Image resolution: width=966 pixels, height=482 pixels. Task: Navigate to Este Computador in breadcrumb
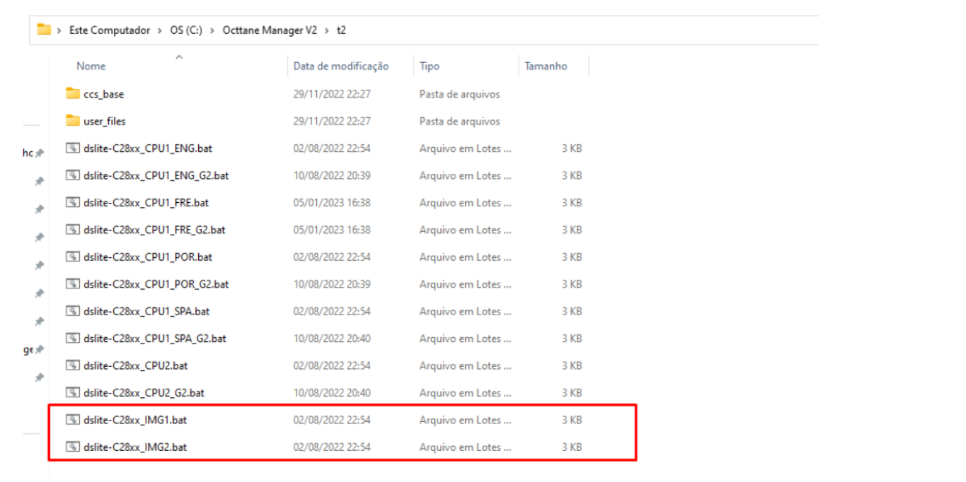110,30
